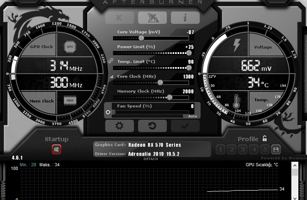Image resolution: width=307 pixels, height=200 pixels.
Task: Select profile slot 3
Action: point(243,150)
